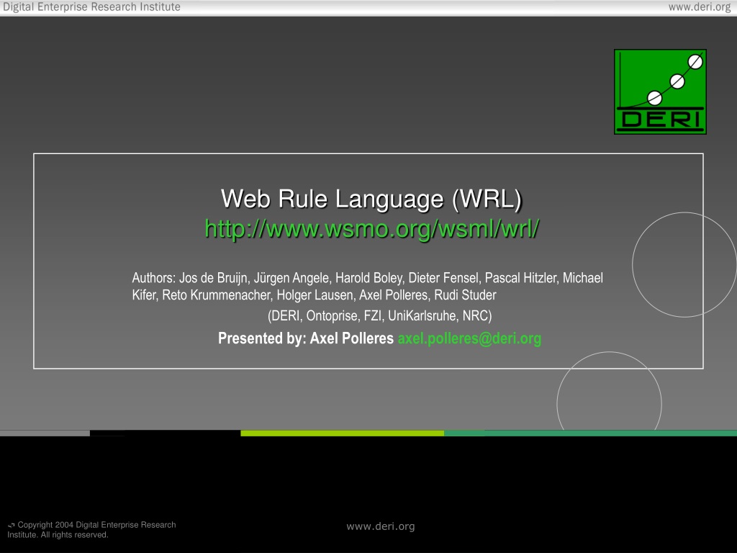Click www.deri.org in the footer

click(381, 526)
